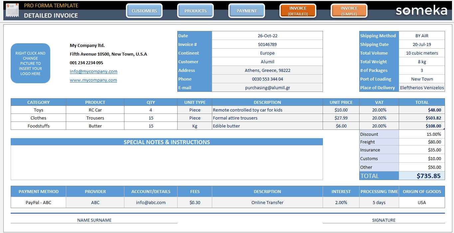454x233 pixels.
Task: Switch to INVOICE (SIMPLE) button
Action: 349,11
